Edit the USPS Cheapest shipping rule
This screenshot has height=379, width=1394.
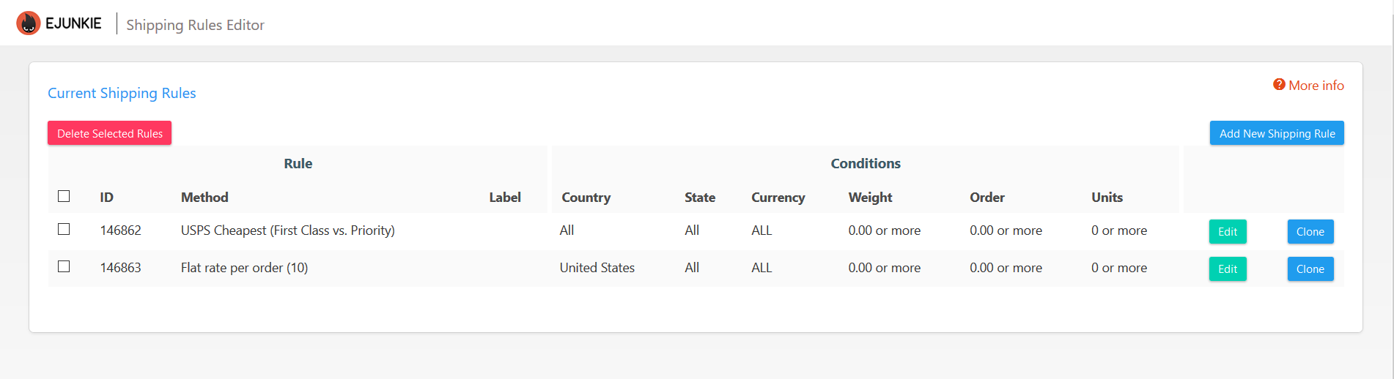pyautogui.click(x=1227, y=231)
